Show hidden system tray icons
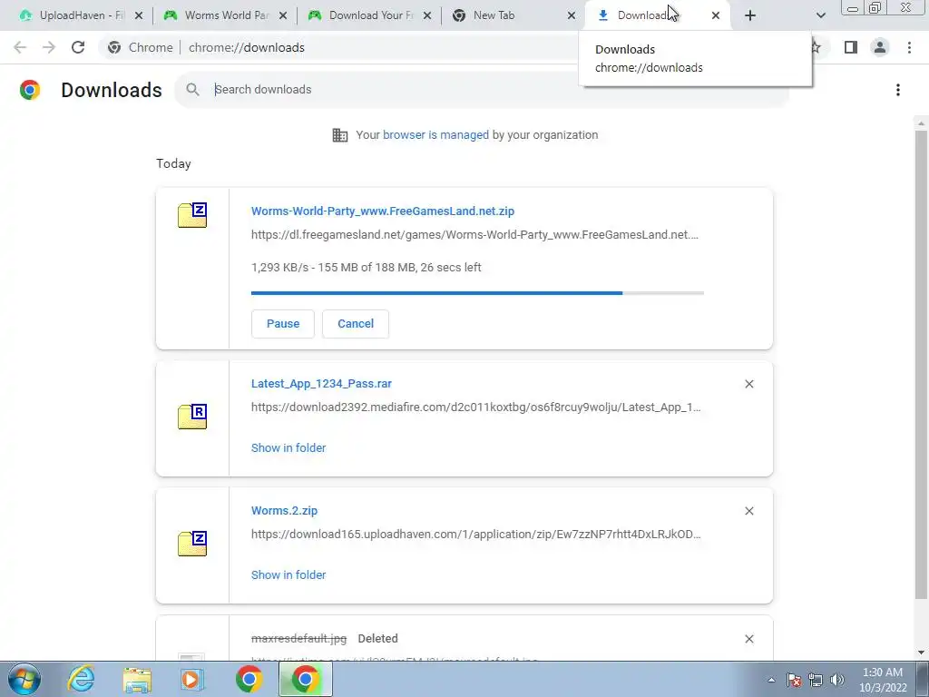This screenshot has height=697, width=929. pyautogui.click(x=771, y=680)
